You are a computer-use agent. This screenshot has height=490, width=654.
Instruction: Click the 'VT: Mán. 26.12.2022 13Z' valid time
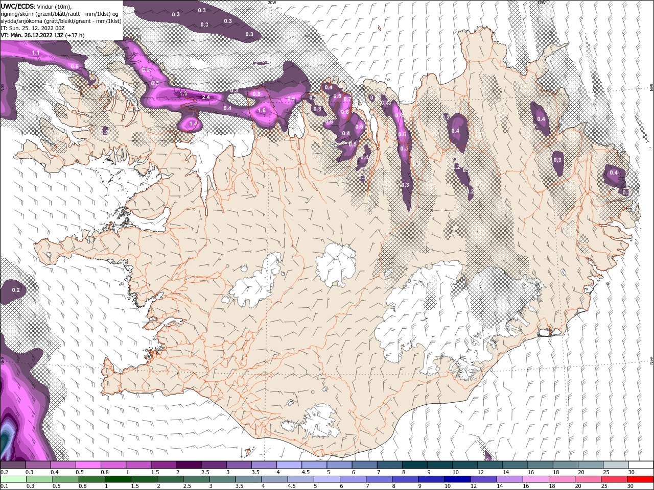pyautogui.click(x=32, y=35)
